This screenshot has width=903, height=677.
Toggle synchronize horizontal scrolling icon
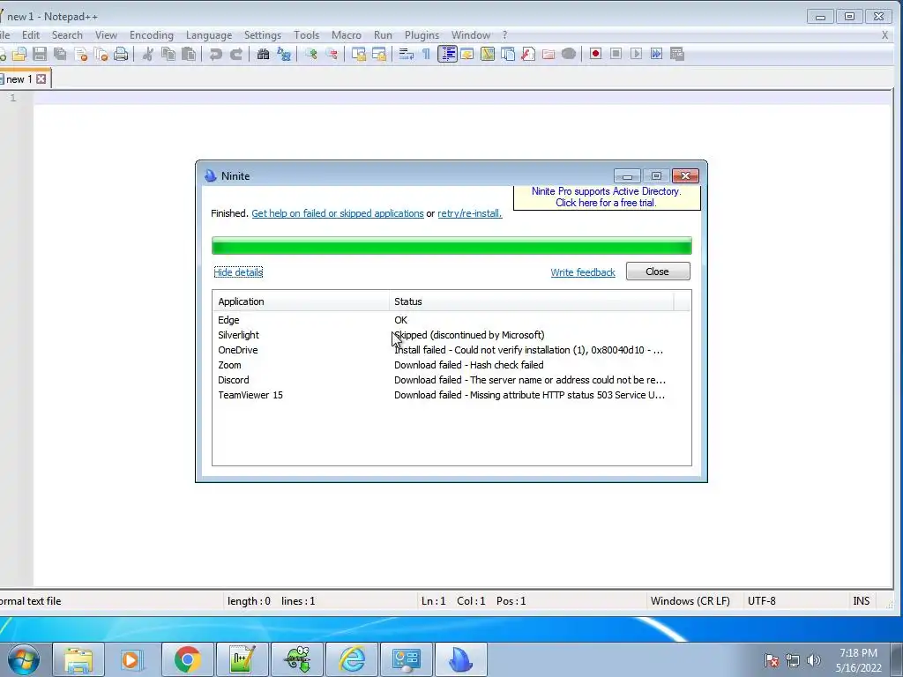click(379, 54)
